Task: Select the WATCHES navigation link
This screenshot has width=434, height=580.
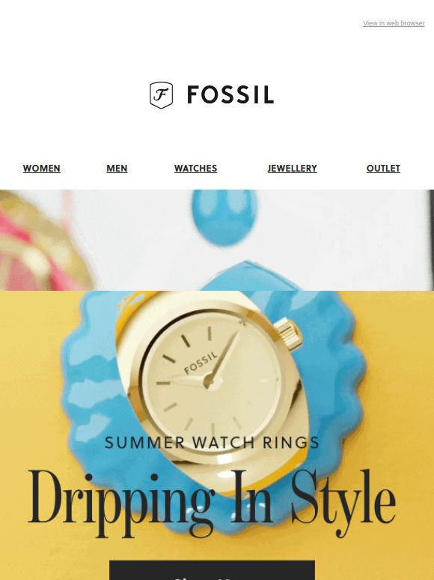Action: click(x=195, y=169)
